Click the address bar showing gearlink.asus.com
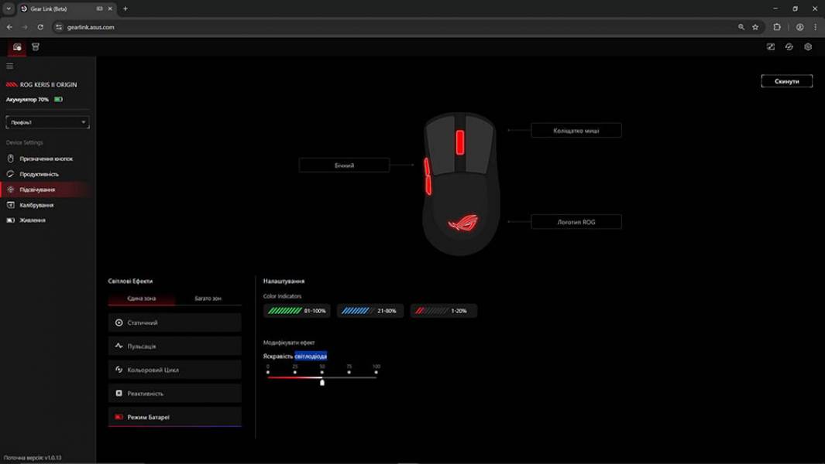825x464 pixels. click(x=387, y=27)
